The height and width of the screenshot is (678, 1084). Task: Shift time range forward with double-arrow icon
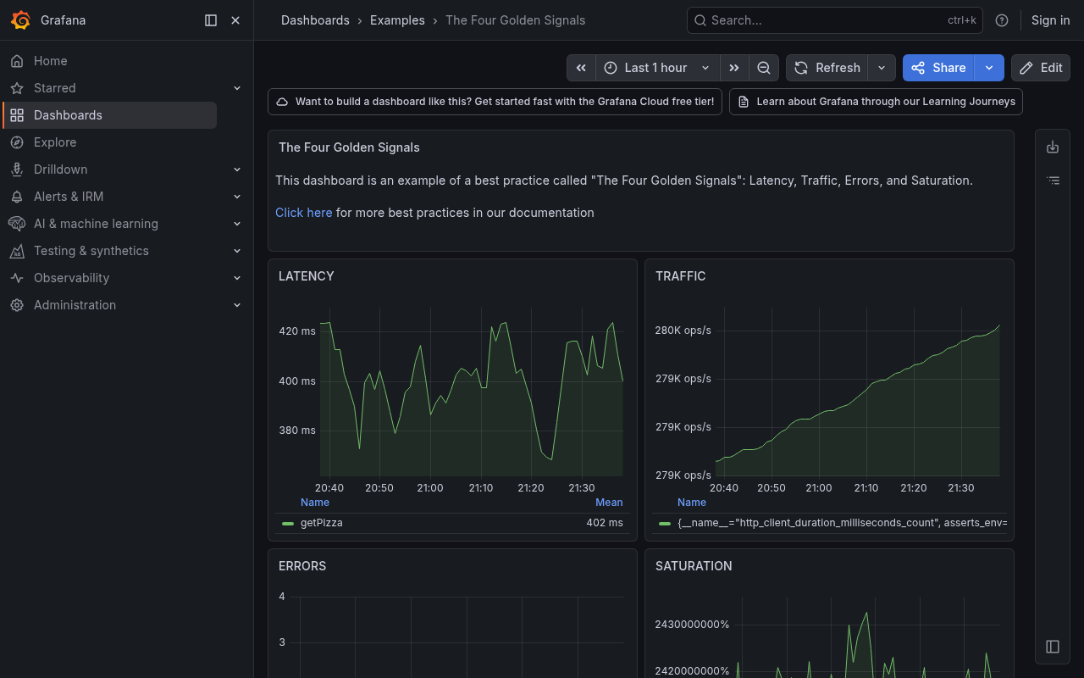(733, 68)
